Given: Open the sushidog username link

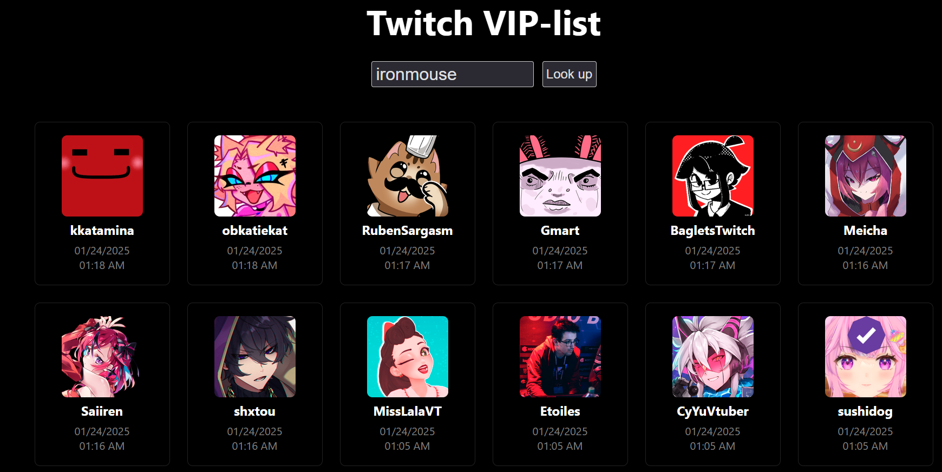Looking at the screenshot, I should pos(866,411).
